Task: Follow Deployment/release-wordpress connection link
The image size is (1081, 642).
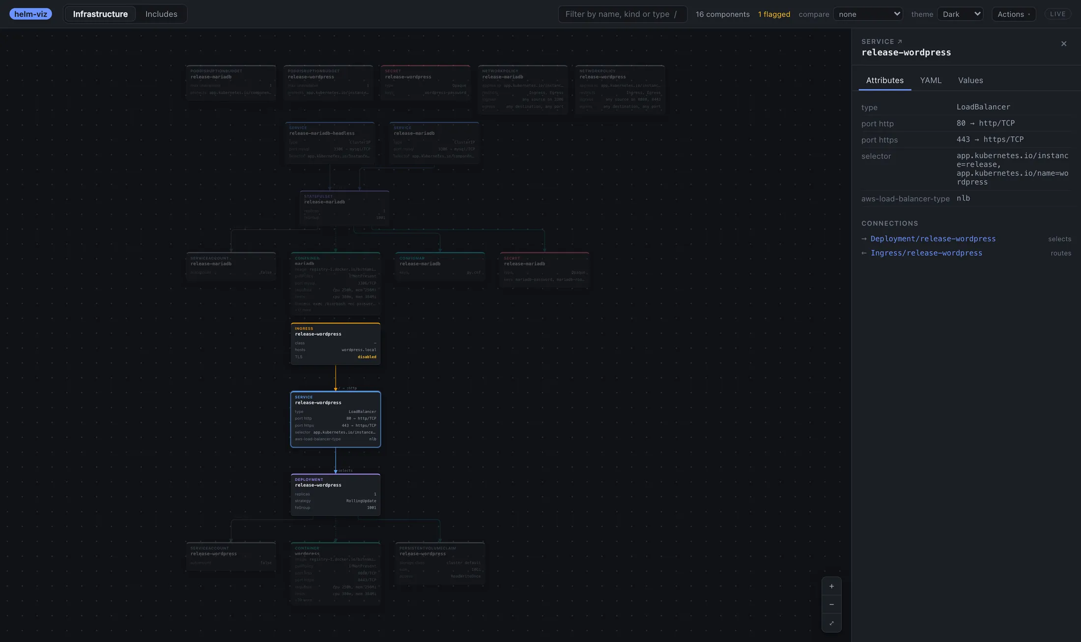Action: (x=933, y=238)
